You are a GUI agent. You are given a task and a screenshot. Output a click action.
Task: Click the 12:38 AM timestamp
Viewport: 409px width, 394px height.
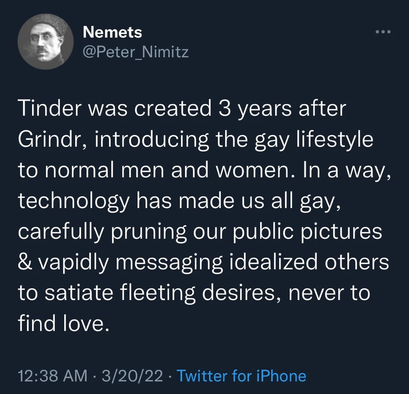click(52, 376)
